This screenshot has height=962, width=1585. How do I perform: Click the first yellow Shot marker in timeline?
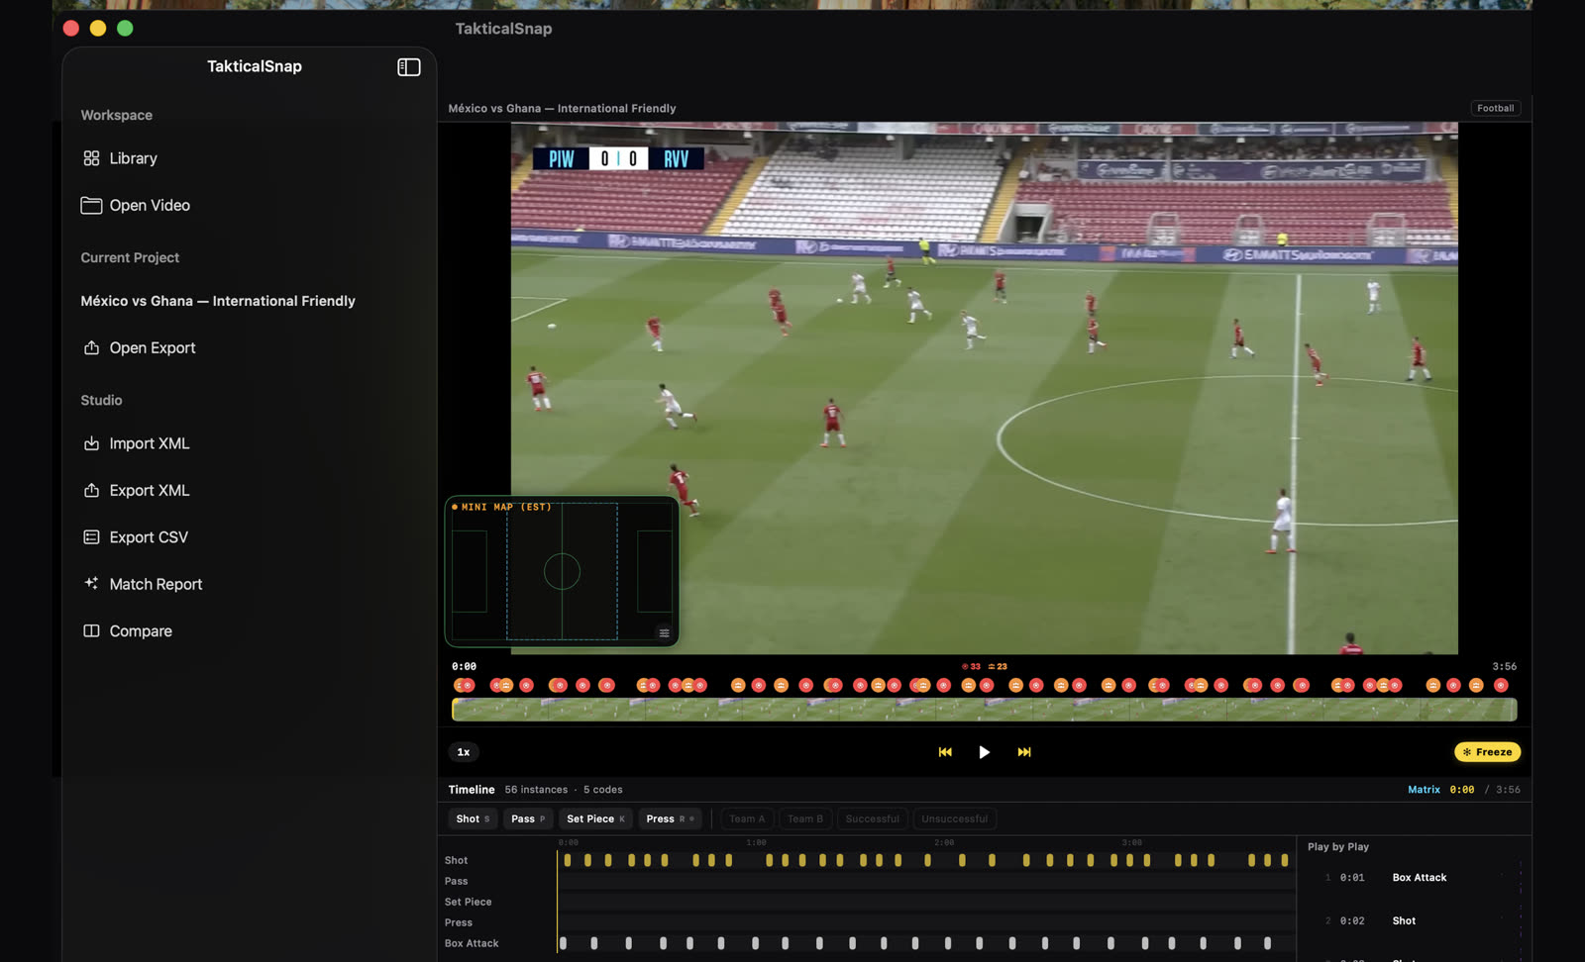[568, 860]
